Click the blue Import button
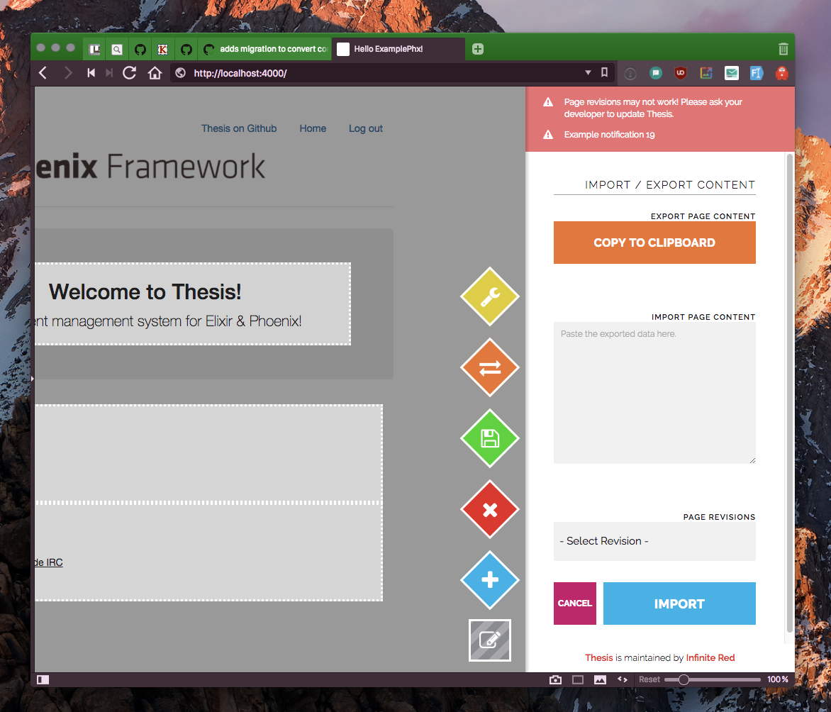Viewport: 831px width, 712px height. click(679, 603)
